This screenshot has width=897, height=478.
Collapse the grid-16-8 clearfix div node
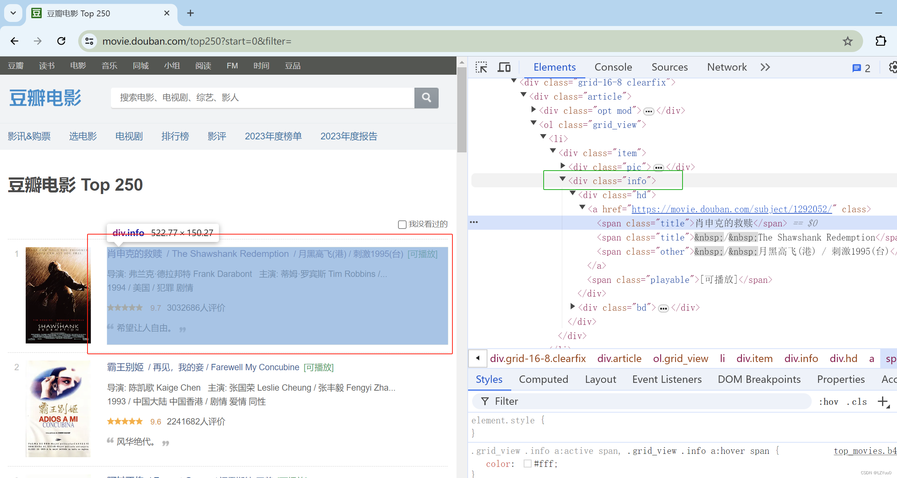point(514,81)
